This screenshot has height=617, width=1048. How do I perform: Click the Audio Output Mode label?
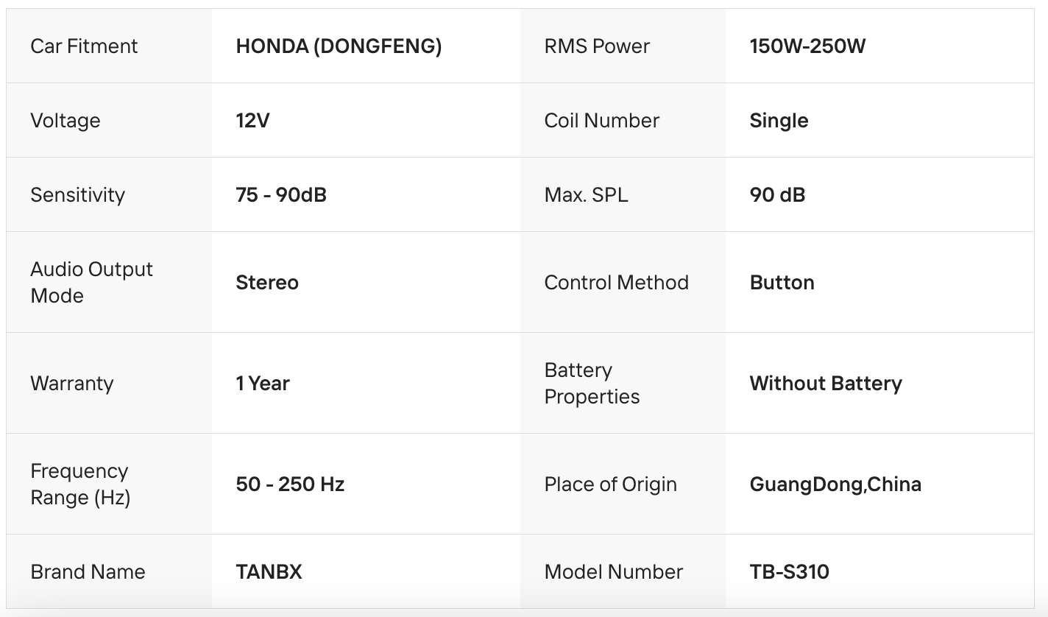91,282
